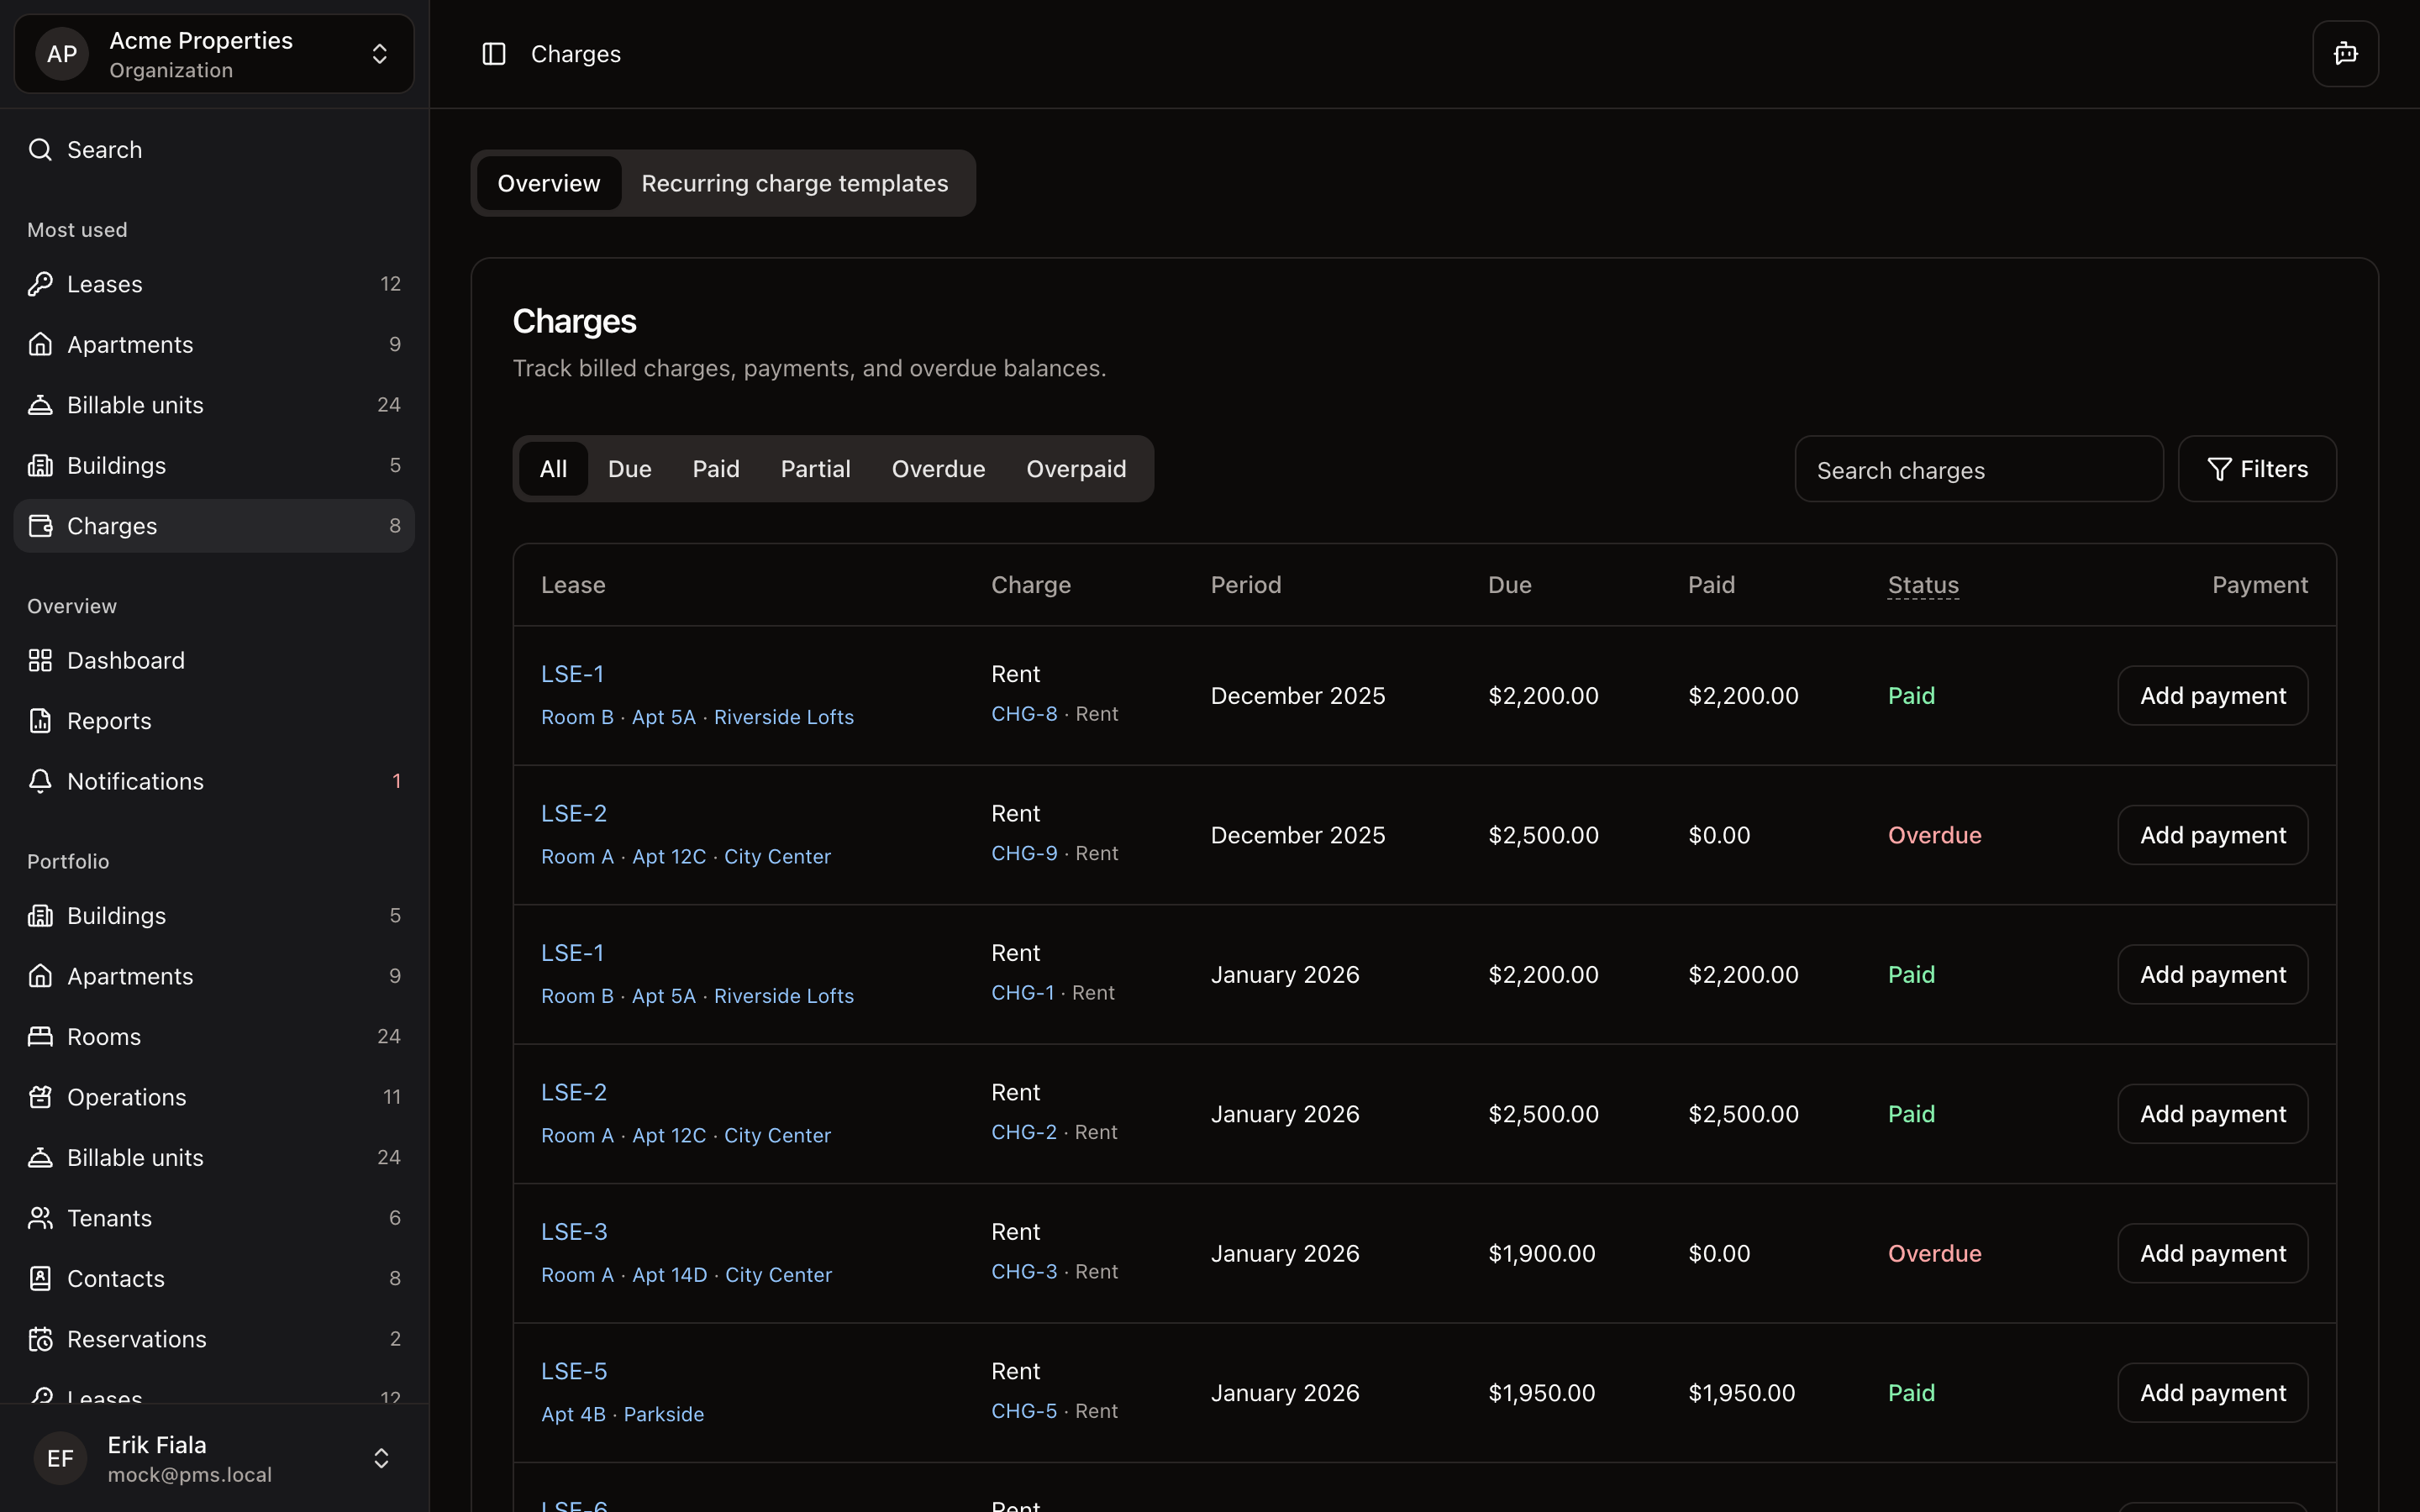Show only Paid charges

715,468
